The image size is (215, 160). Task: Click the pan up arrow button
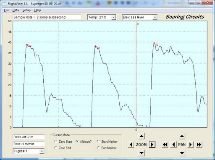[x=182, y=136]
